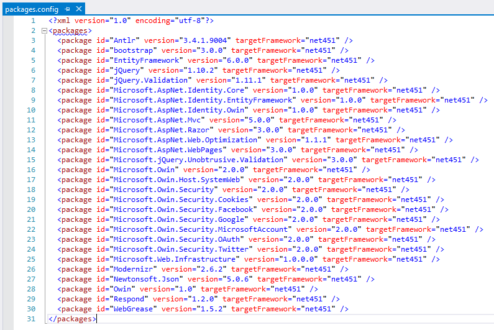Click the EntityFramework package id

click(x=146, y=60)
